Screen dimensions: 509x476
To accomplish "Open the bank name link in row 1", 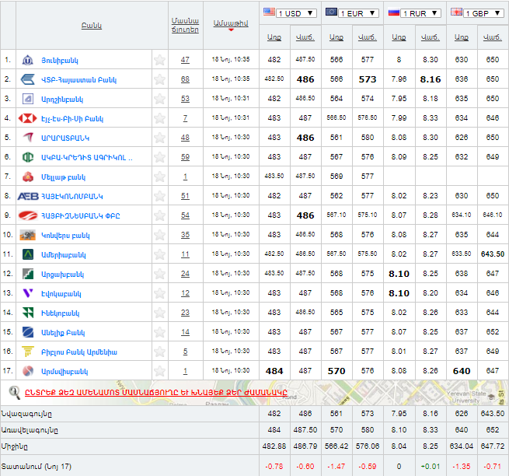I will (59, 61).
